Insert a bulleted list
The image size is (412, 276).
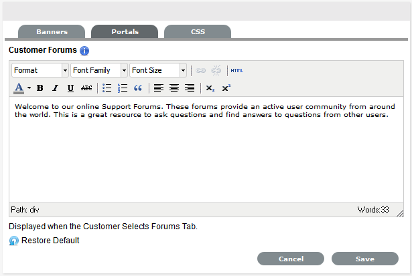click(107, 88)
